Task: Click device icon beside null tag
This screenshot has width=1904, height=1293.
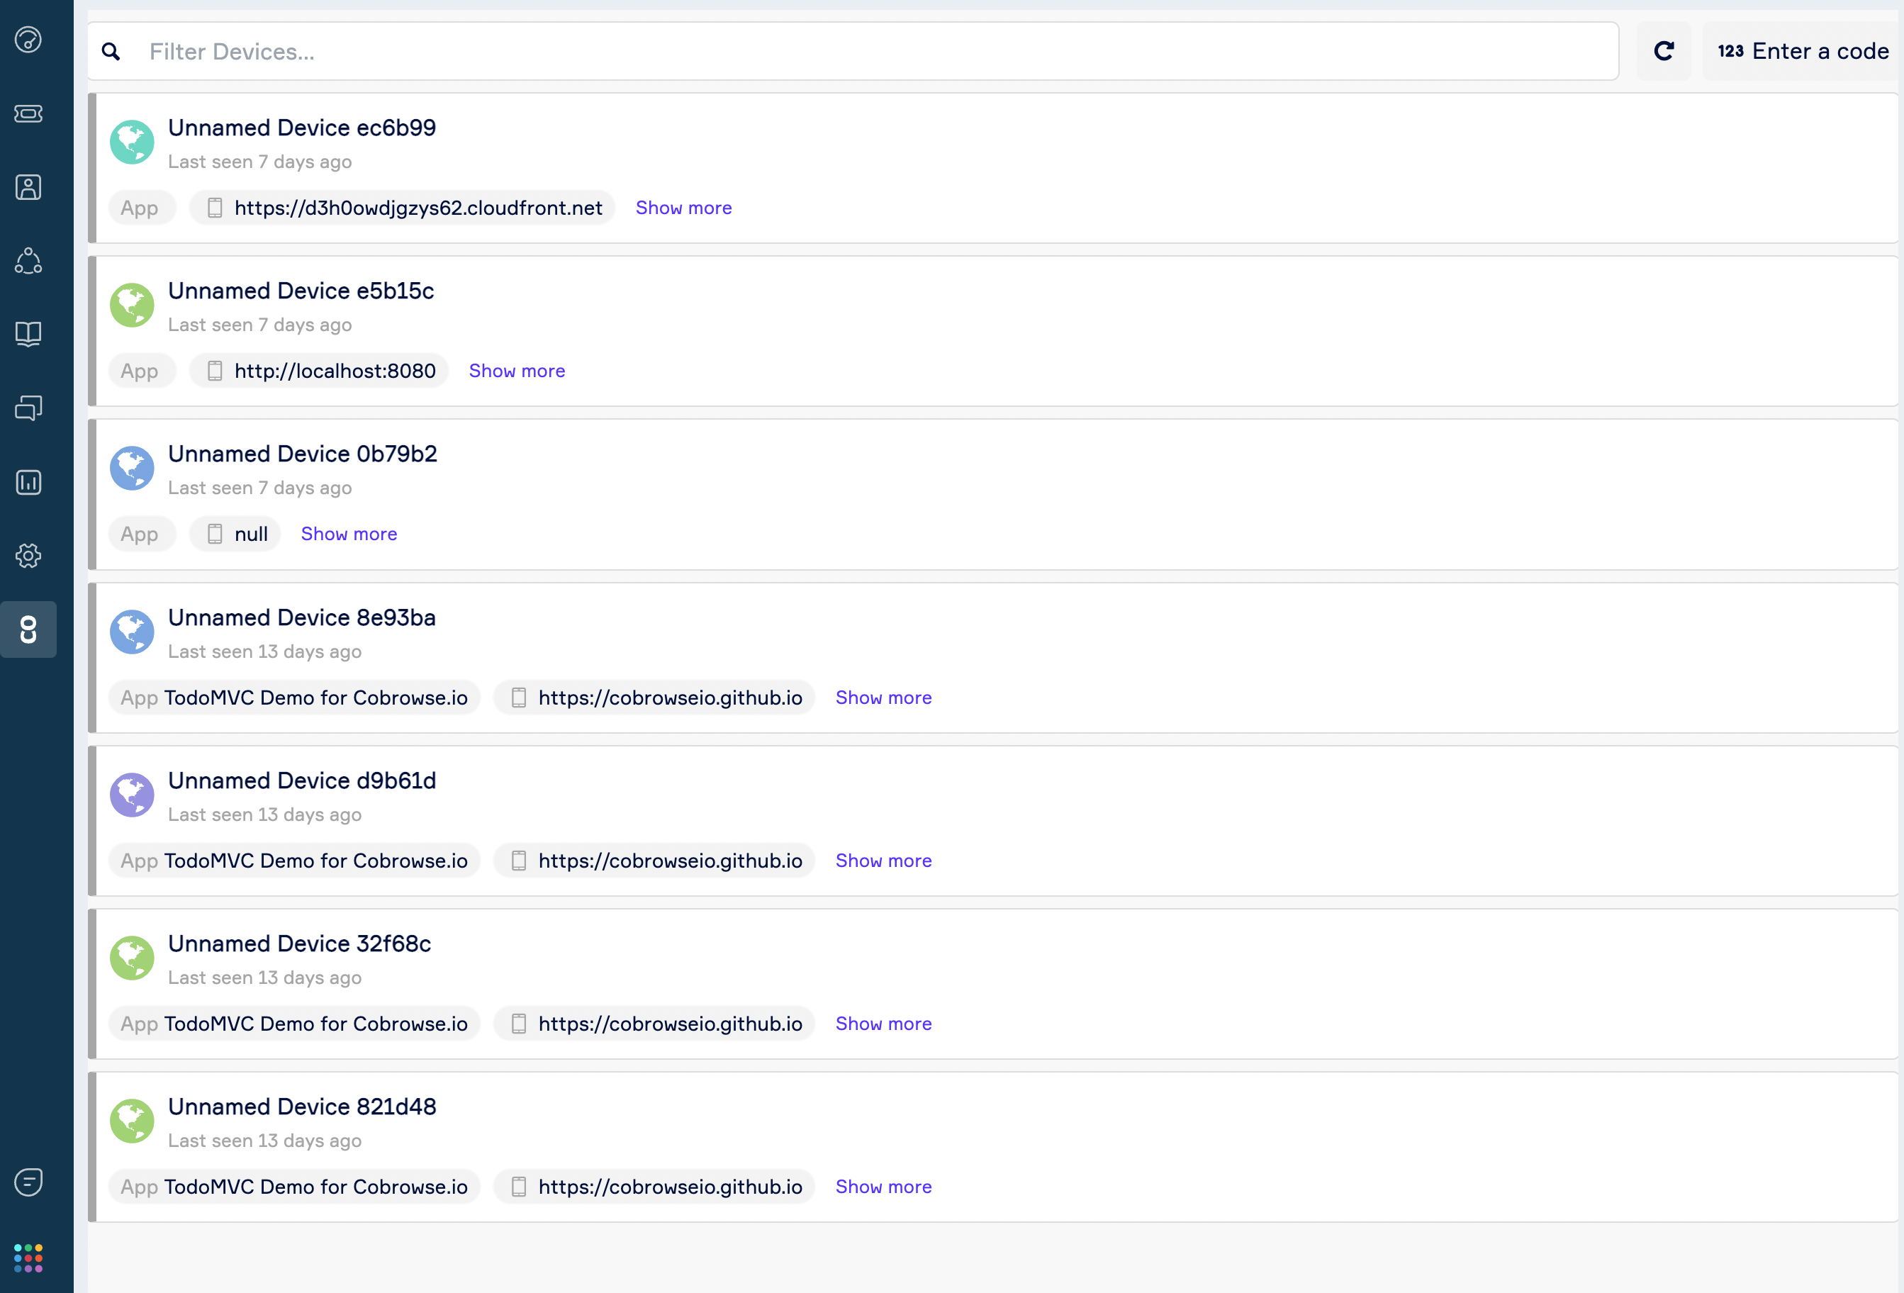Action: click(x=215, y=533)
